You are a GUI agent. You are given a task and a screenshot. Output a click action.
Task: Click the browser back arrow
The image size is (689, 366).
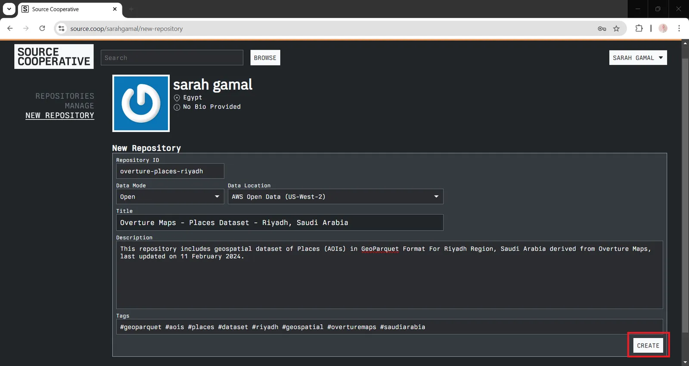click(x=10, y=28)
